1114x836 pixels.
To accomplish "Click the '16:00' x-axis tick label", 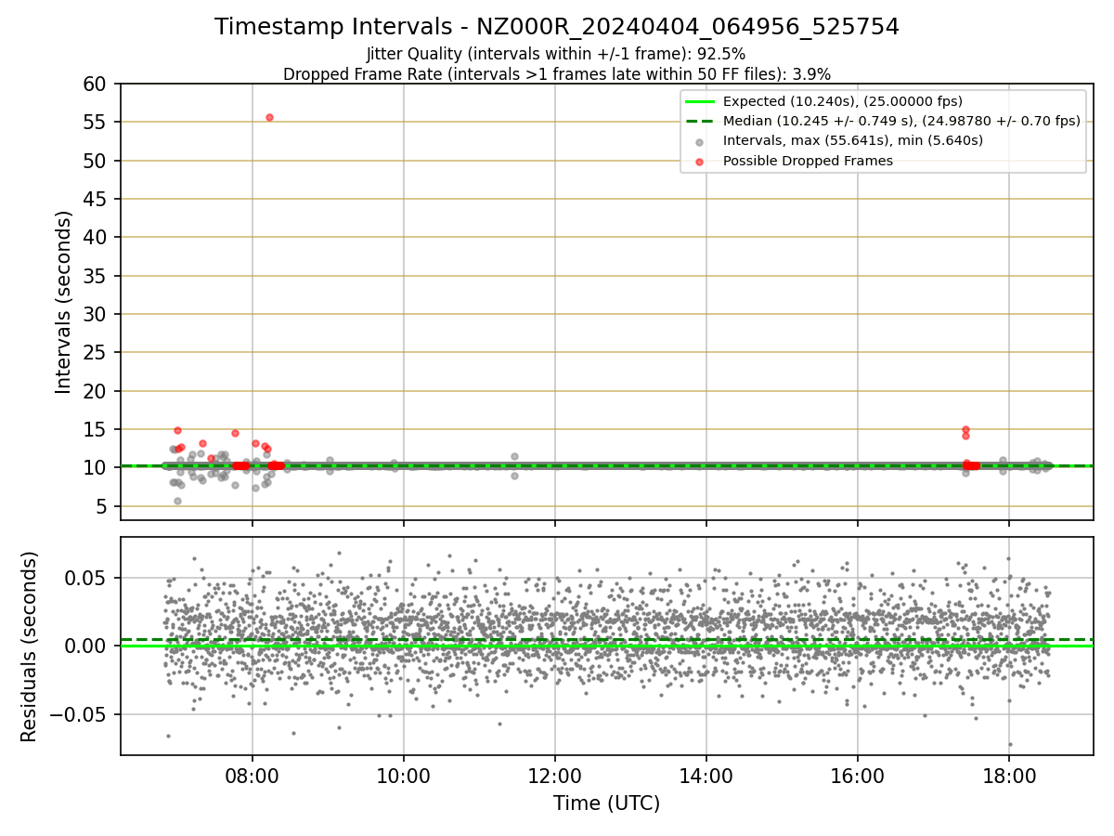I will (858, 775).
